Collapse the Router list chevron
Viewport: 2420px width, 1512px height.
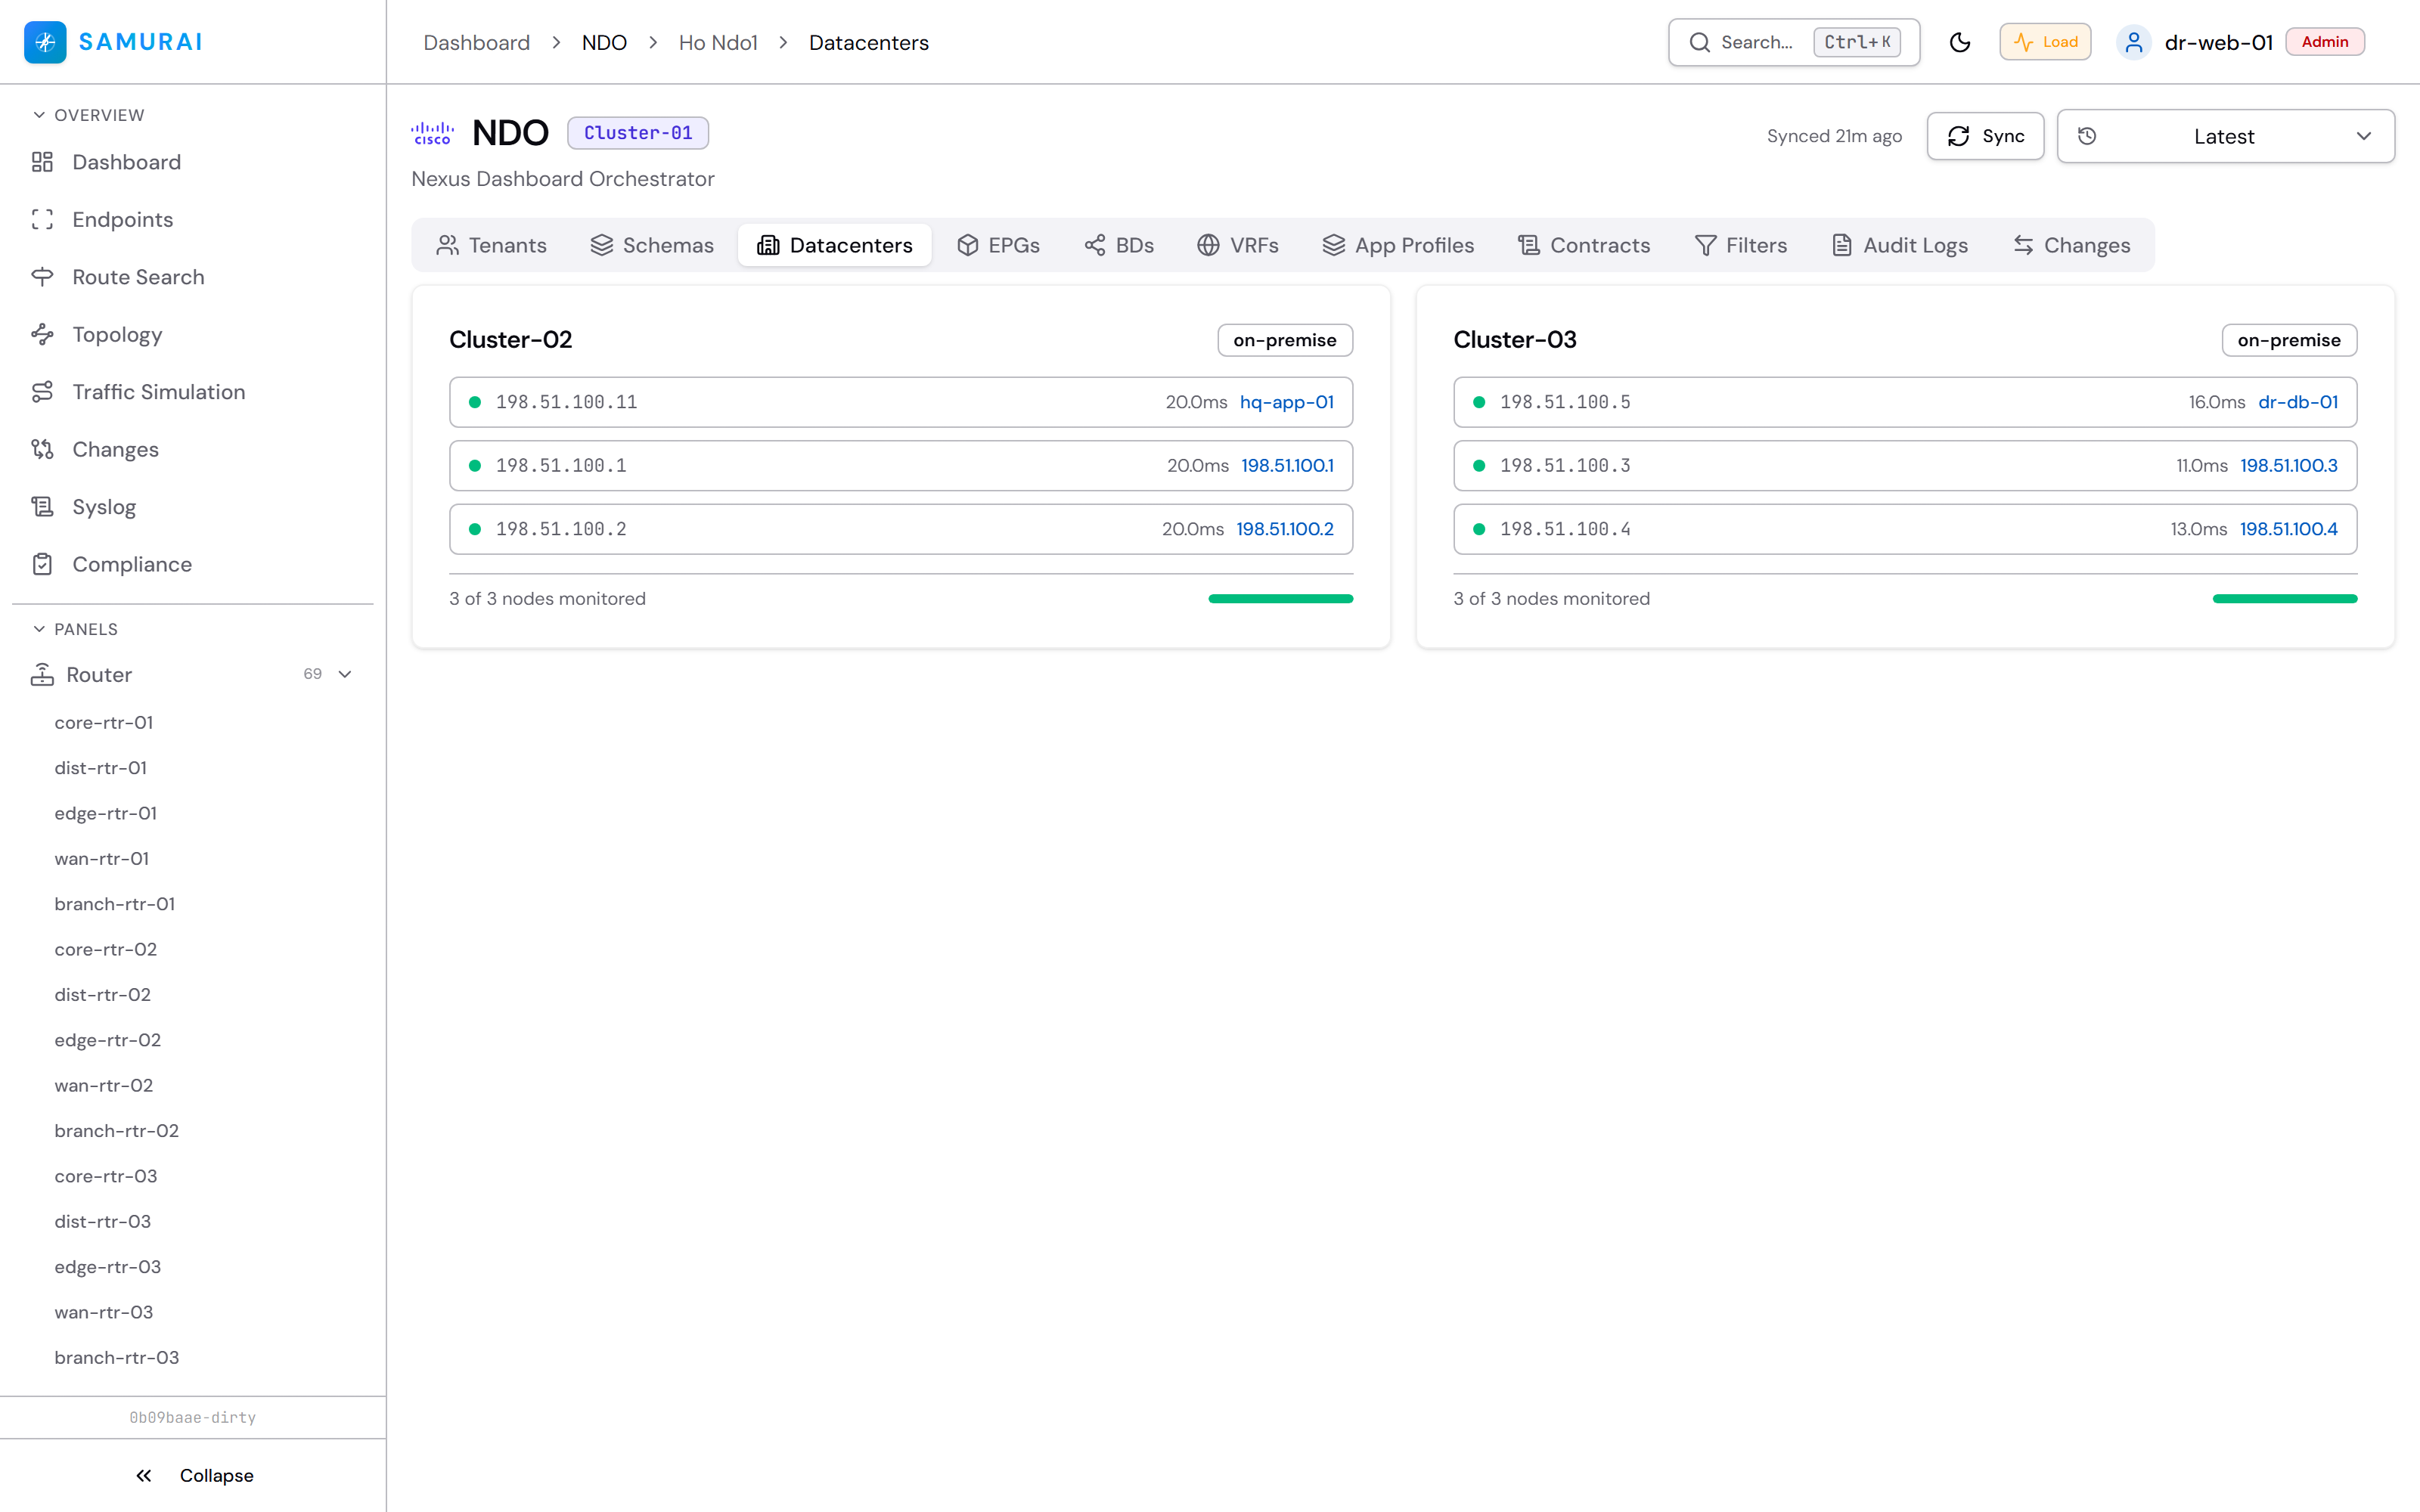[345, 674]
